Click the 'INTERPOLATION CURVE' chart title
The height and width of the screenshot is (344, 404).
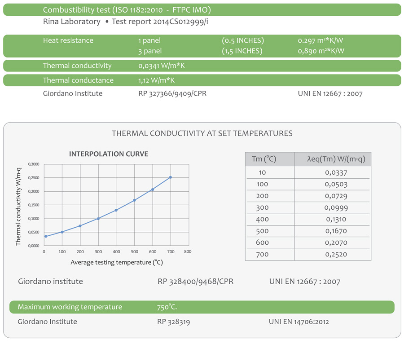(x=109, y=154)
